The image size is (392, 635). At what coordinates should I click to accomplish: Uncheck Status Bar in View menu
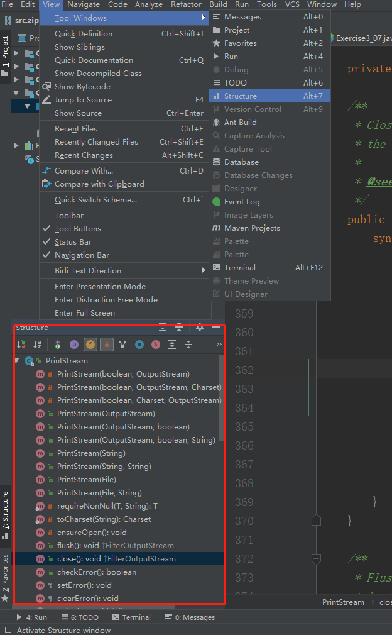tap(73, 242)
